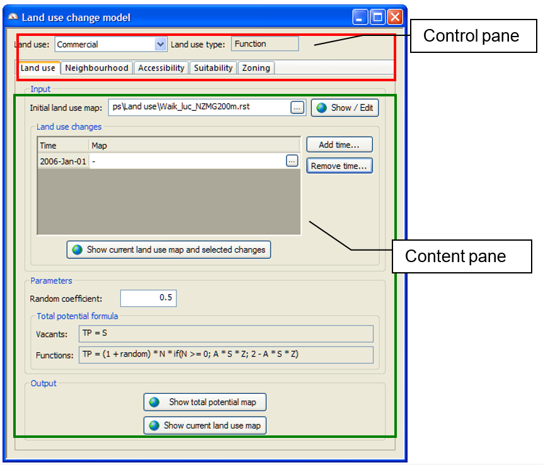Click the Time column header
This screenshot has width=543, height=465.
click(x=63, y=146)
